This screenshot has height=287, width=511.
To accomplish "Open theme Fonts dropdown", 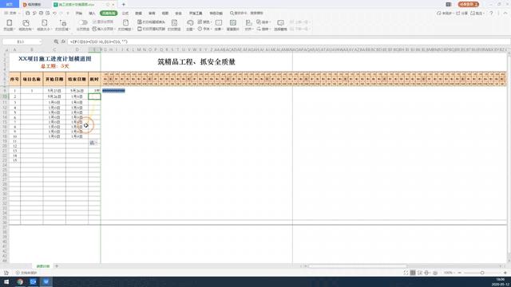I will pyautogui.click(x=204, y=29).
